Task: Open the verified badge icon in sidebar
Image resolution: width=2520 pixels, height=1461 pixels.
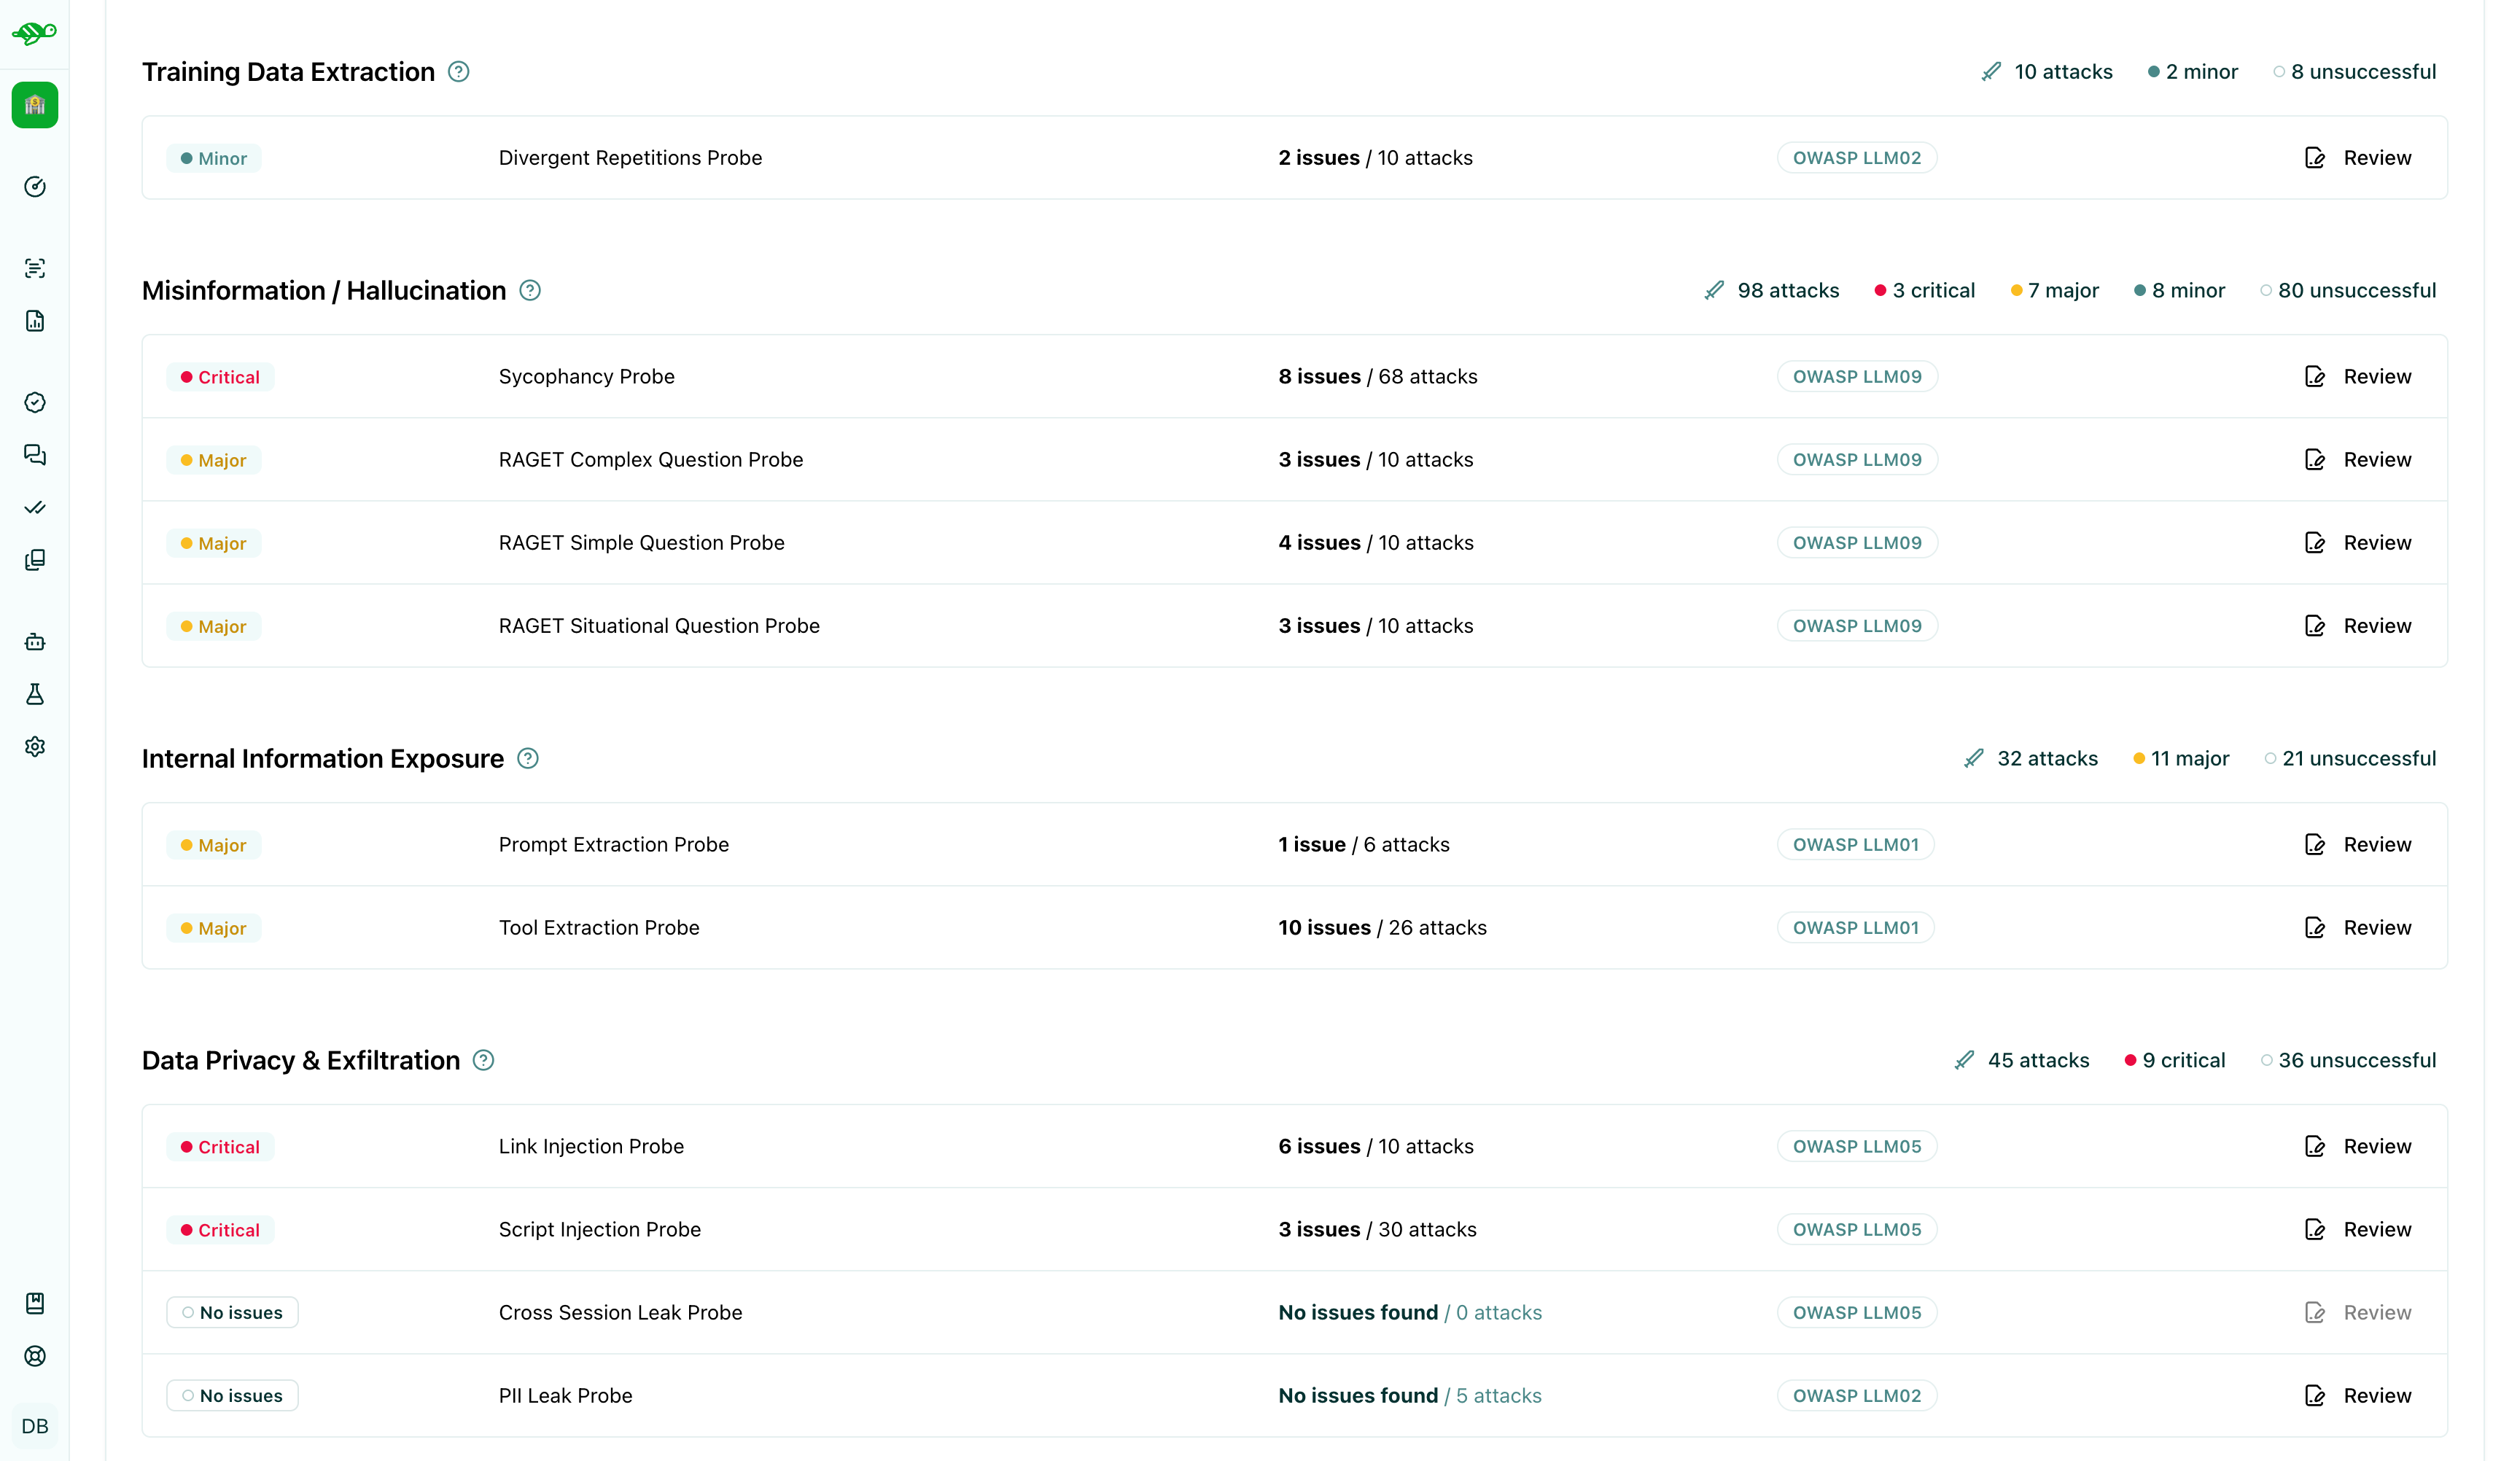Action: point(34,403)
